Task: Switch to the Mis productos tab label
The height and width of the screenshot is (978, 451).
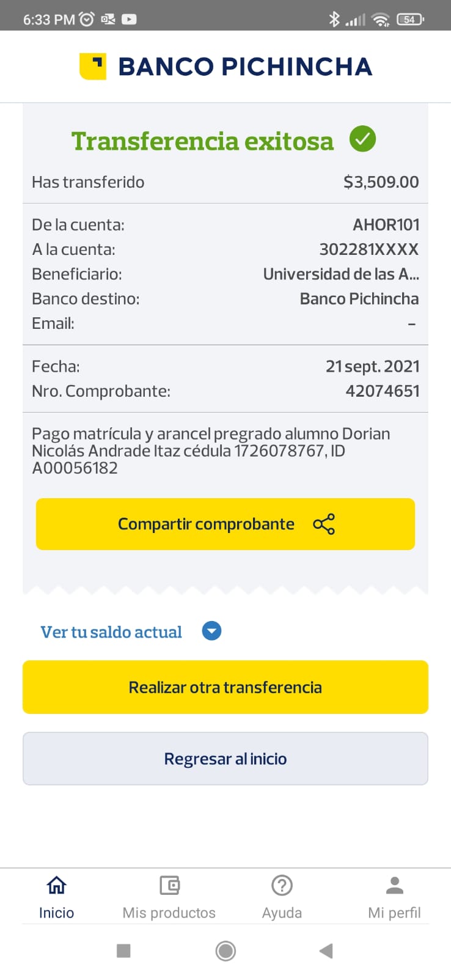Action: 169,913
